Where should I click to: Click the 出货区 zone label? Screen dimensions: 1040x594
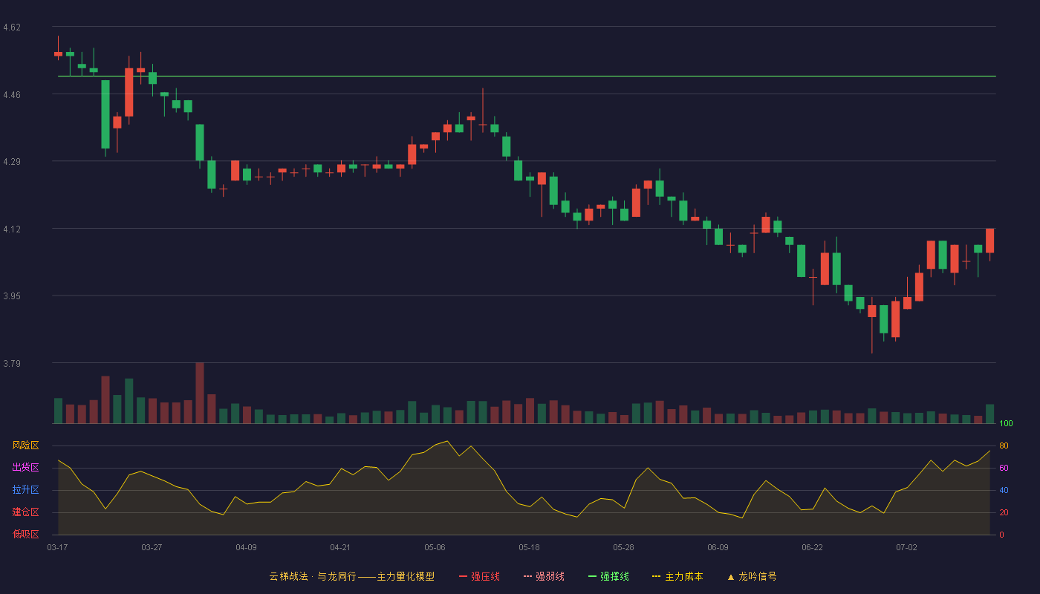point(25,468)
